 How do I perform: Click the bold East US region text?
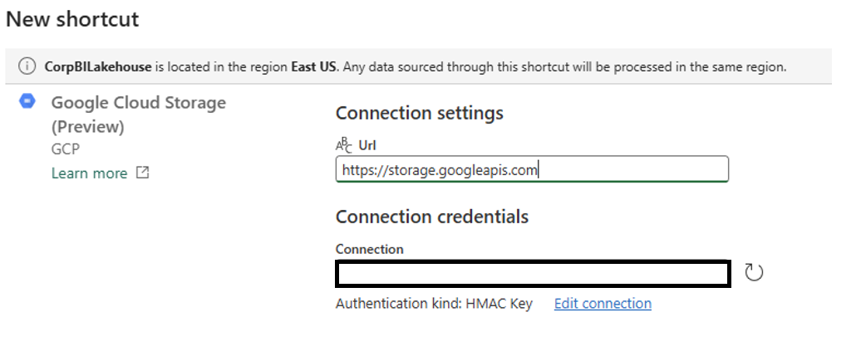314,66
